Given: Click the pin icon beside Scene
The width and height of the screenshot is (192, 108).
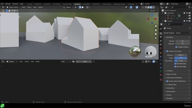Looking at the screenshot, I should (x=189, y=28).
